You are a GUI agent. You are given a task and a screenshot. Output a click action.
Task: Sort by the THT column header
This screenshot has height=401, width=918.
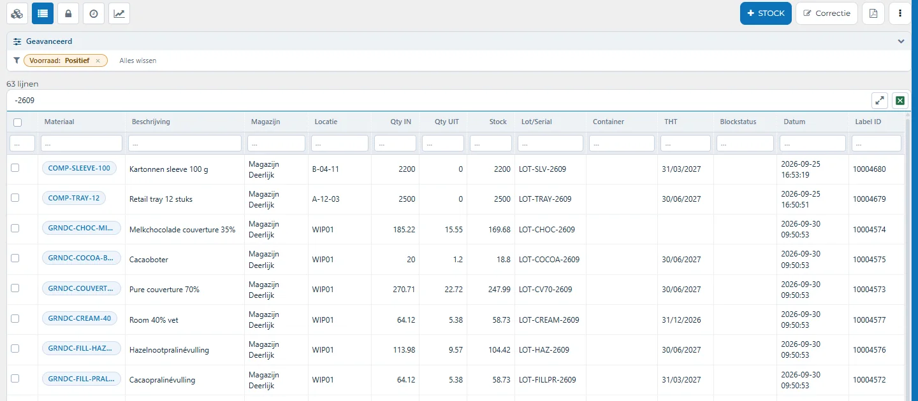pyautogui.click(x=671, y=122)
